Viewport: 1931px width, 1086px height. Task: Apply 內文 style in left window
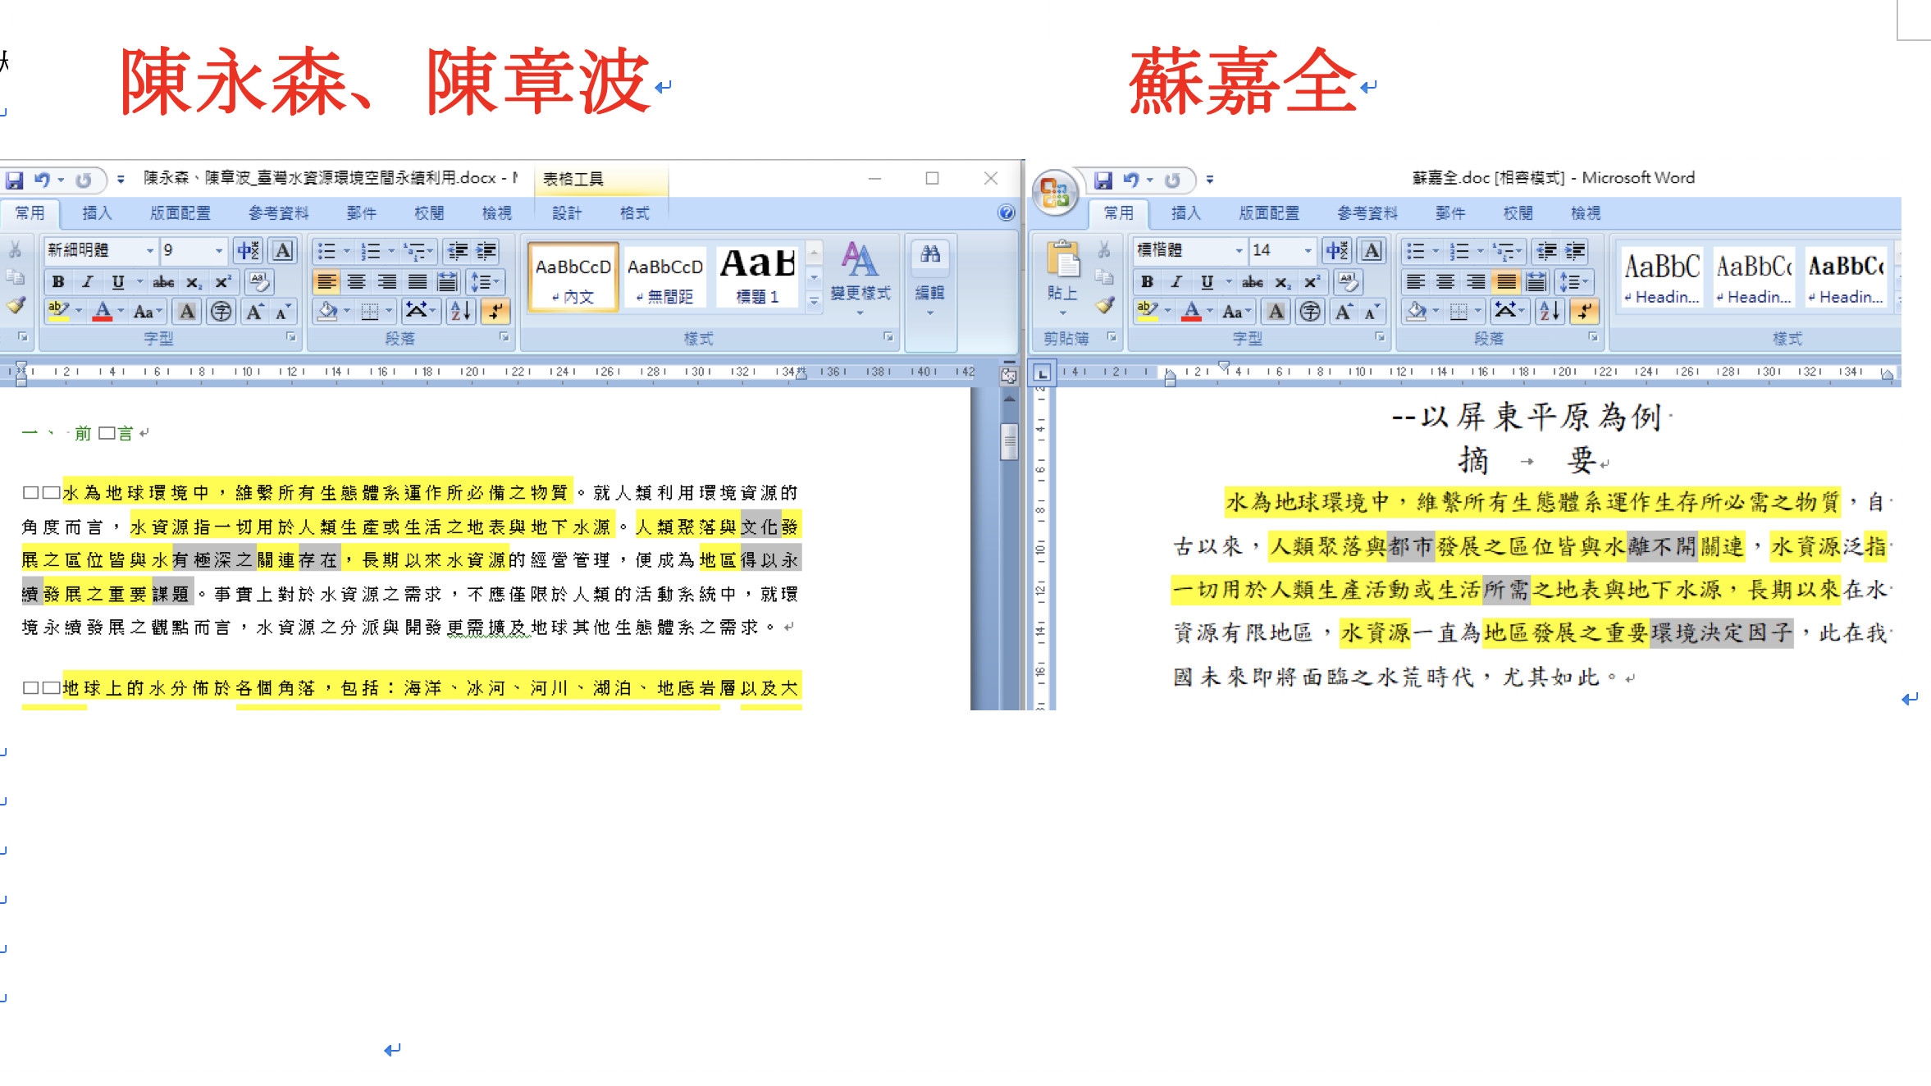pyautogui.click(x=573, y=276)
